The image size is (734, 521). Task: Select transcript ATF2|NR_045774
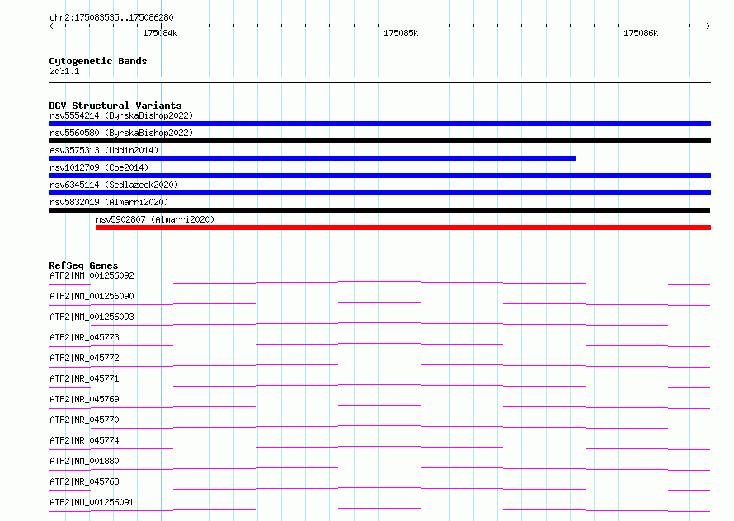[x=84, y=440]
